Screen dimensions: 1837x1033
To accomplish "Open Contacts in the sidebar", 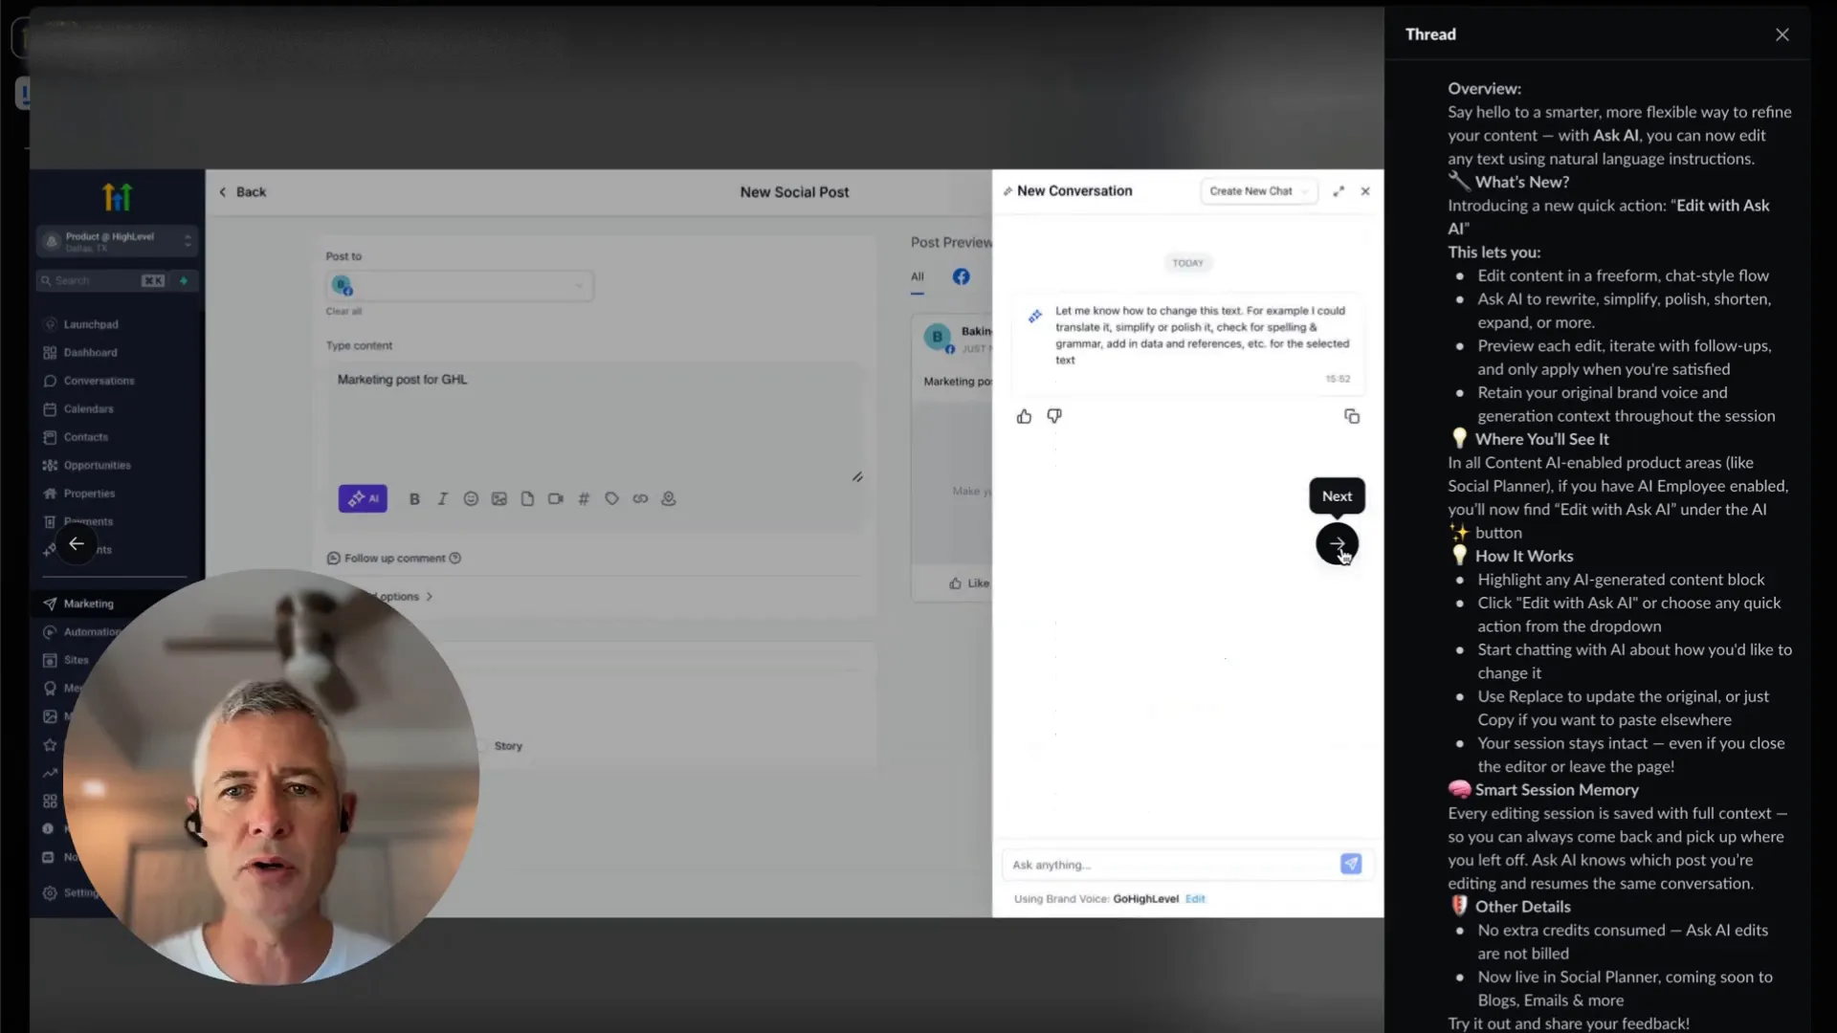I will 85,437.
